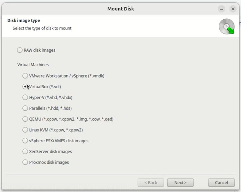The width and height of the screenshot is (241, 192).
Task: Click the Virtual Machines group label
Action: point(33,65)
